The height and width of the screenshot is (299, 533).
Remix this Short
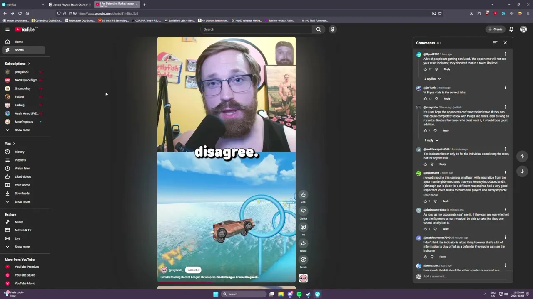[303, 260]
